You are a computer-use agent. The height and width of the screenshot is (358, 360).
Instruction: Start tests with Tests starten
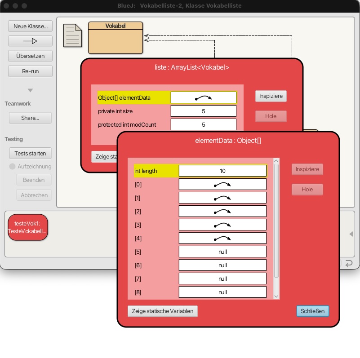30,153
